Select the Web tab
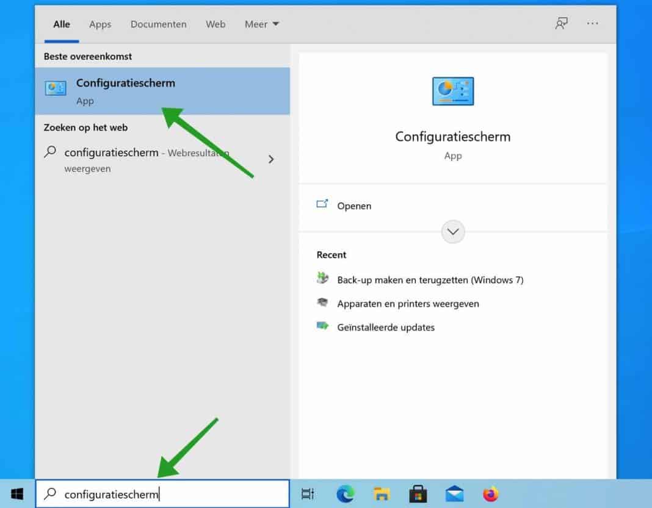The width and height of the screenshot is (652, 508). pos(215,24)
